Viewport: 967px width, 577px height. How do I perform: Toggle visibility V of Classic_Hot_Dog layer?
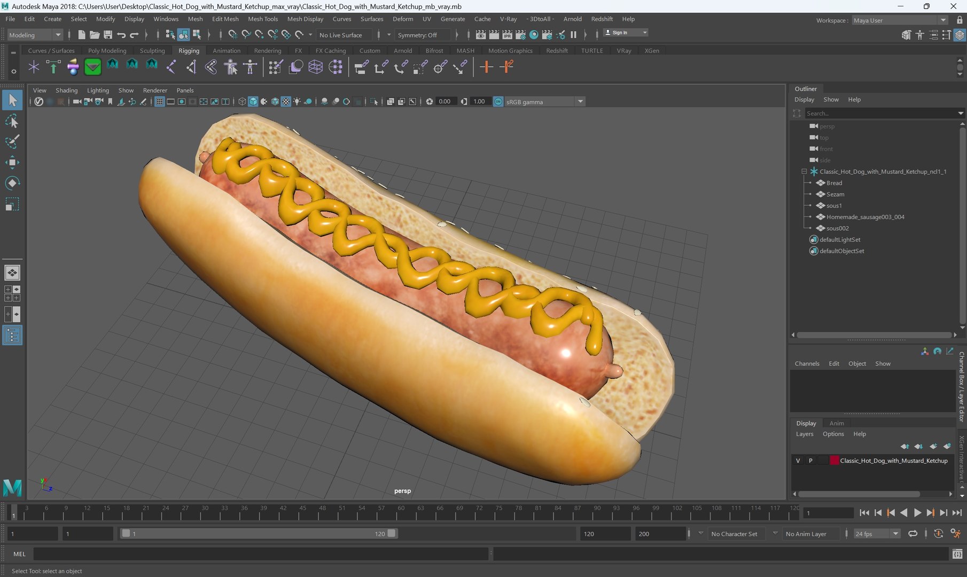click(798, 461)
